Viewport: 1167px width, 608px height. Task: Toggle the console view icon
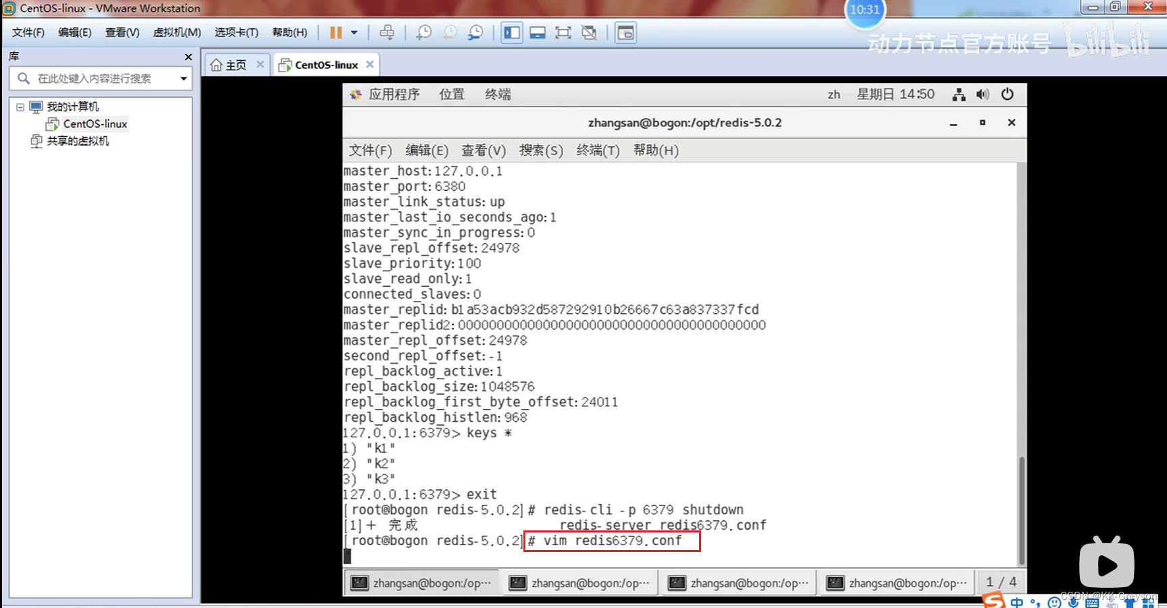click(x=626, y=32)
